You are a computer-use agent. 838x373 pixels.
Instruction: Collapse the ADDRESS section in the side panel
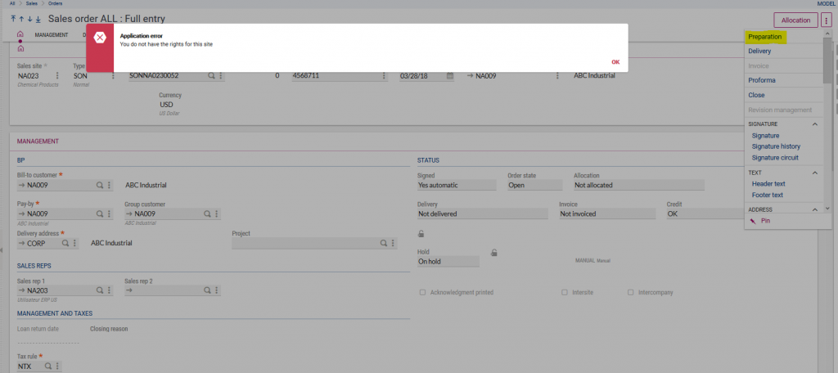pos(814,210)
